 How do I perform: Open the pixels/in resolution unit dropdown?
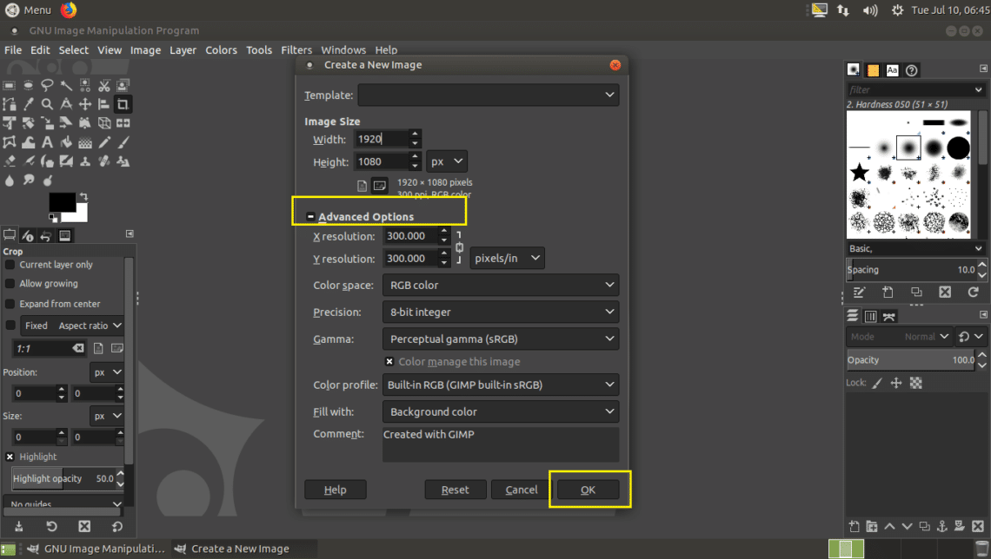(507, 258)
